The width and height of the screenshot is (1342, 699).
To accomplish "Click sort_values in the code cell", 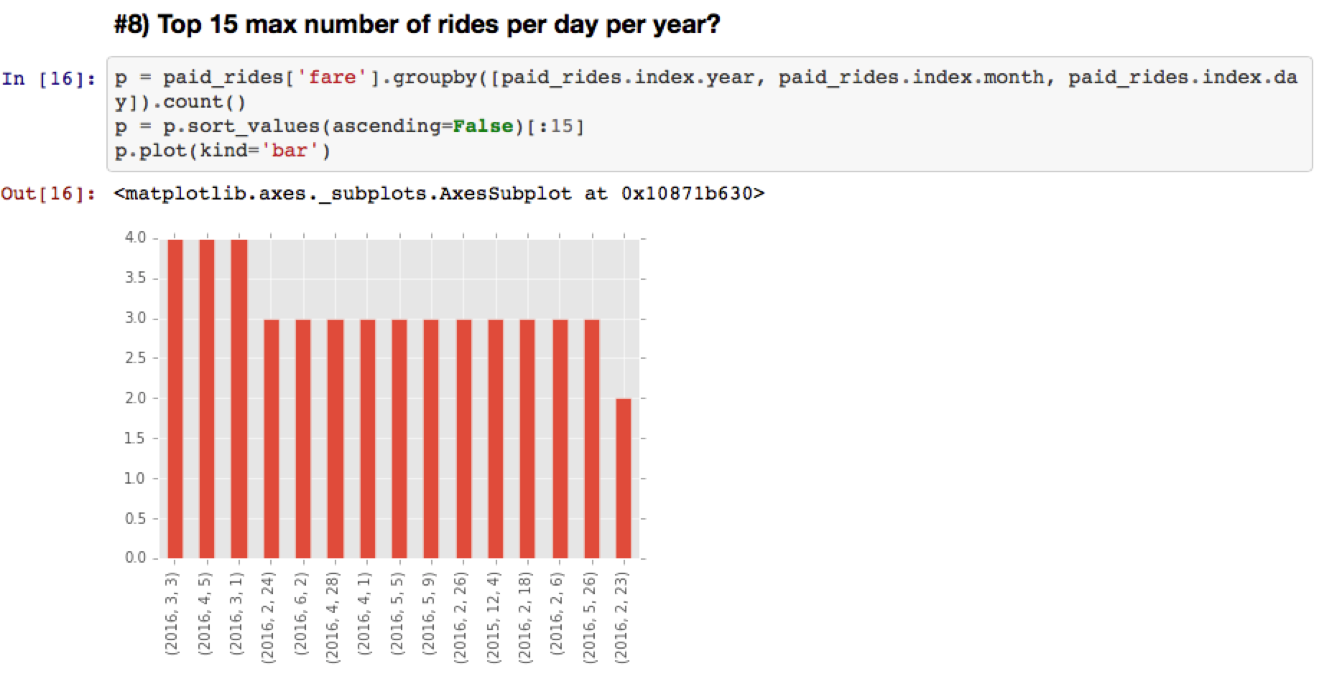I will [253, 126].
